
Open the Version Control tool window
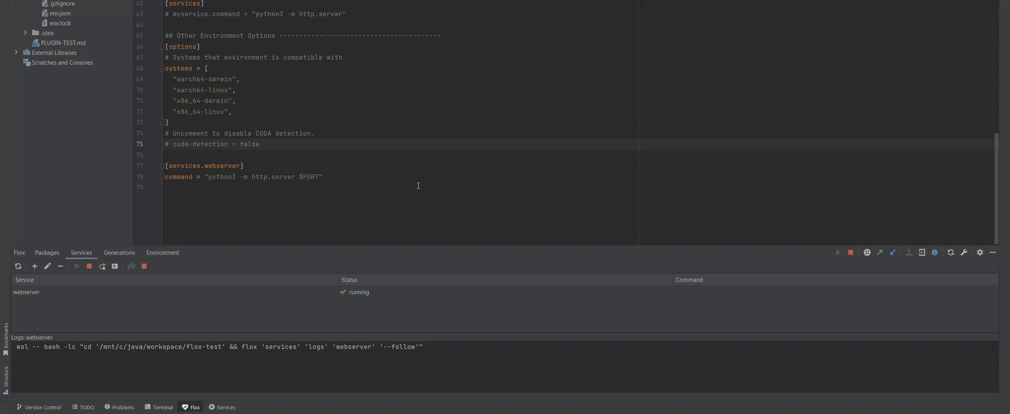coord(39,407)
